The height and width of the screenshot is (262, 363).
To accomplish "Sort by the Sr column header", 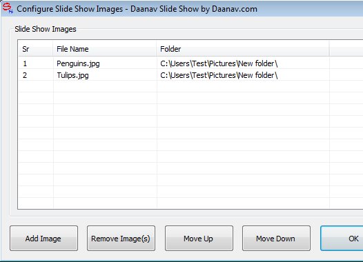I will (x=36, y=49).
